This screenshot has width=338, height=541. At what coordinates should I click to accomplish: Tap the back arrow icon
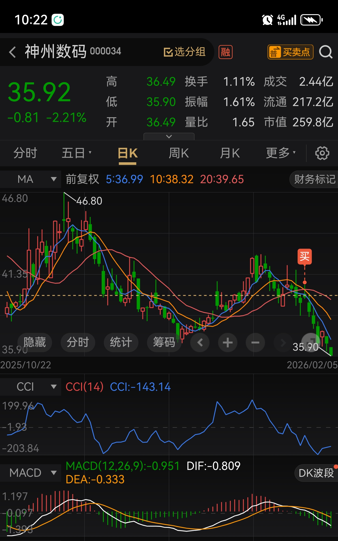point(12,52)
